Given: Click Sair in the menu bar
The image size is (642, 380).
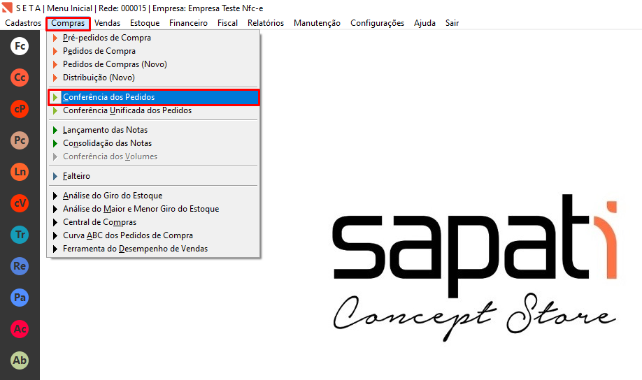Looking at the screenshot, I should pos(452,23).
